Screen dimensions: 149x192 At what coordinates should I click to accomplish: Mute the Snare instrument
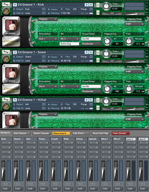coord(98,60)
